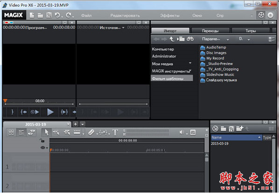Open the Эффекты menu
This screenshot has height=193, width=279.
pyautogui.click(x=170, y=16)
